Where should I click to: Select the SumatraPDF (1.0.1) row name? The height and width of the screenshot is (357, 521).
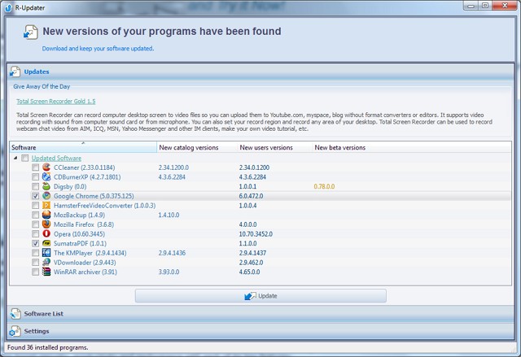(x=80, y=243)
